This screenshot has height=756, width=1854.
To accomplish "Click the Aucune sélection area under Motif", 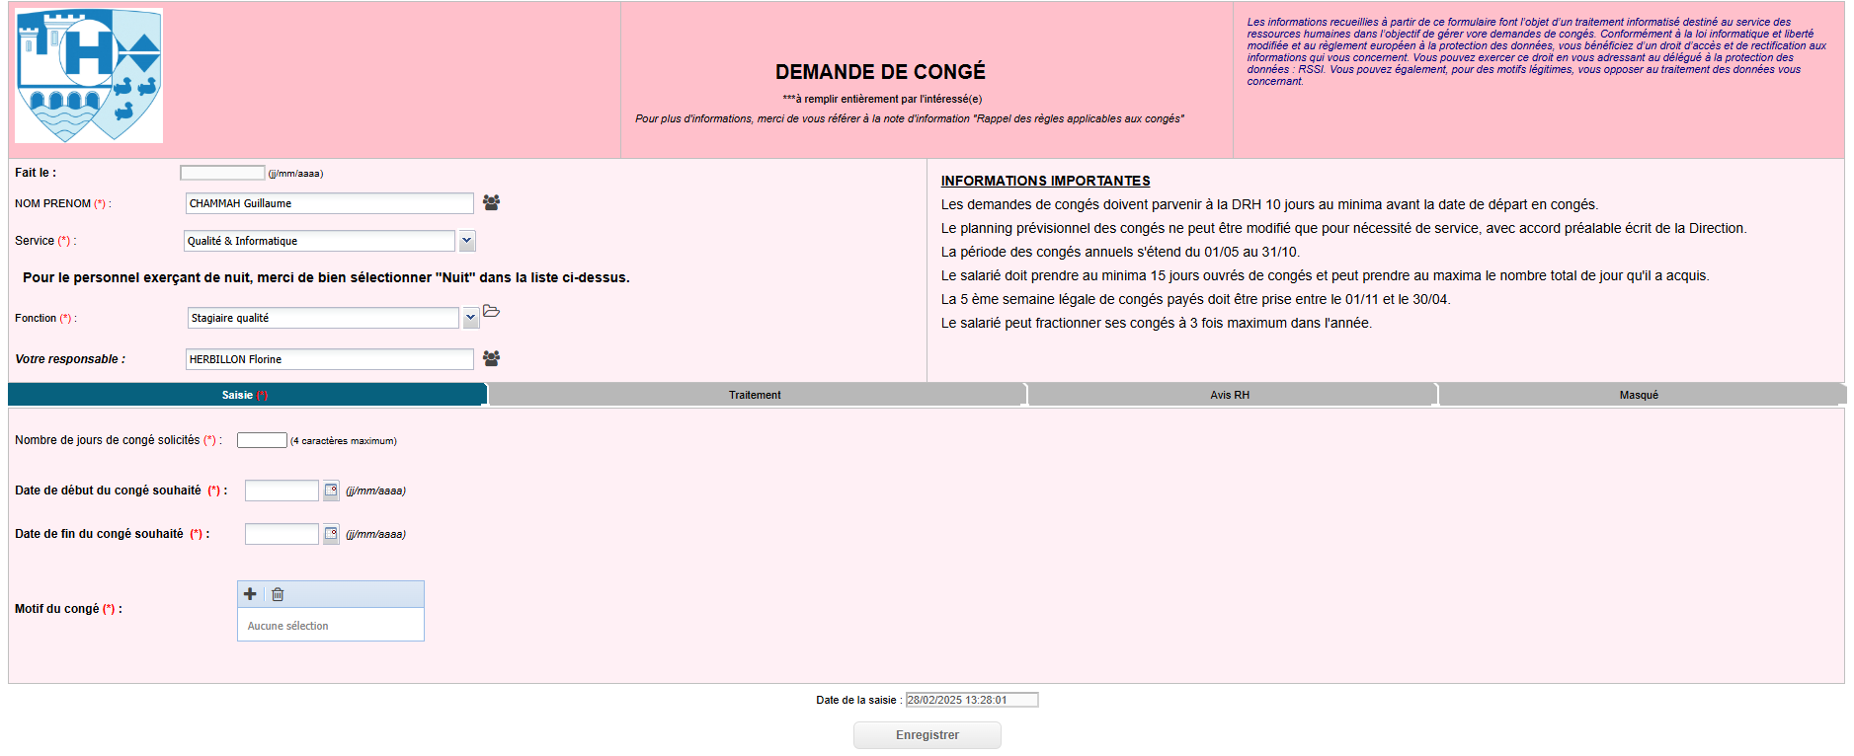I will (x=330, y=626).
